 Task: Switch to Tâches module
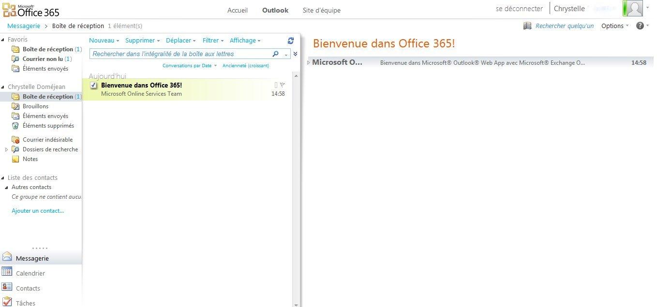pos(26,303)
